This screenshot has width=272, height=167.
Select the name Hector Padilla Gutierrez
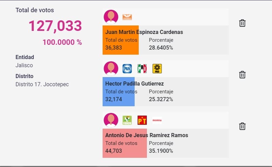point(134,83)
